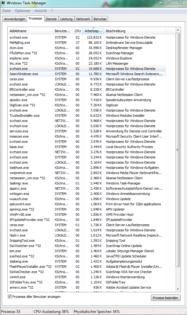Viewport: 187px width, 315px height.
Task: Select SSFolderTray.exe *32 process
Action: click(87, 282)
